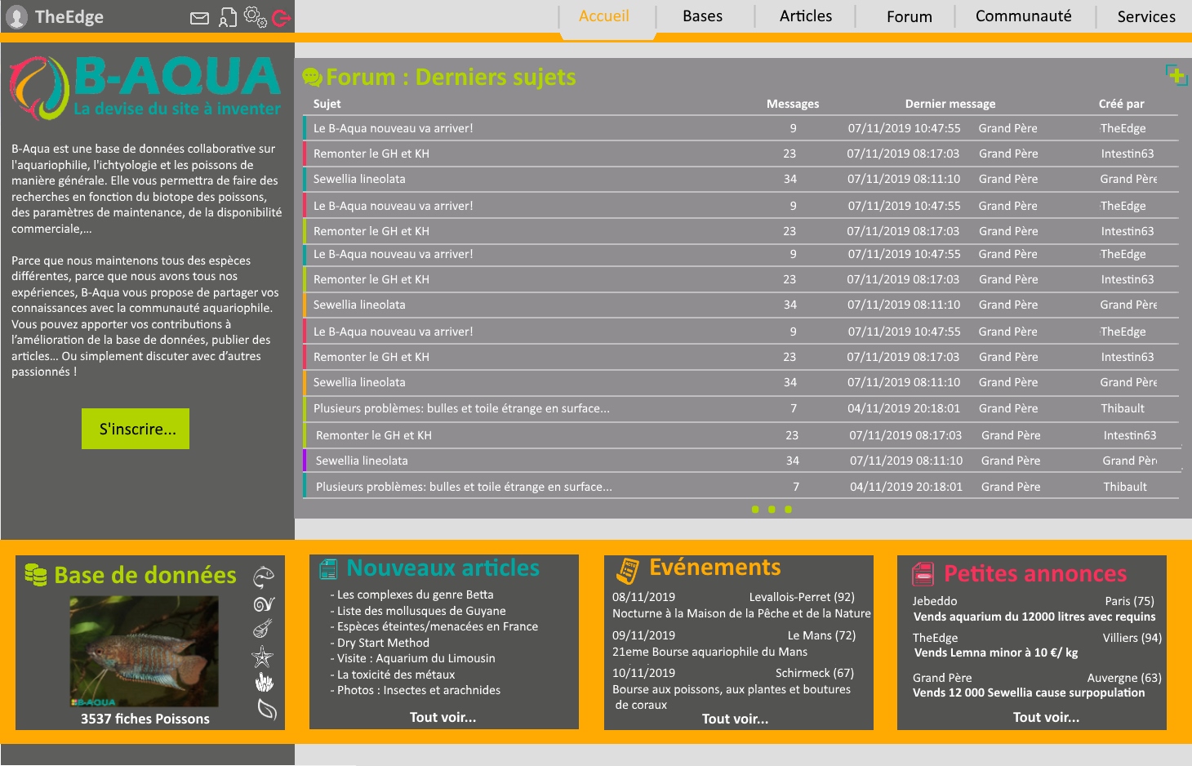Select the fish category icon

coord(264,577)
